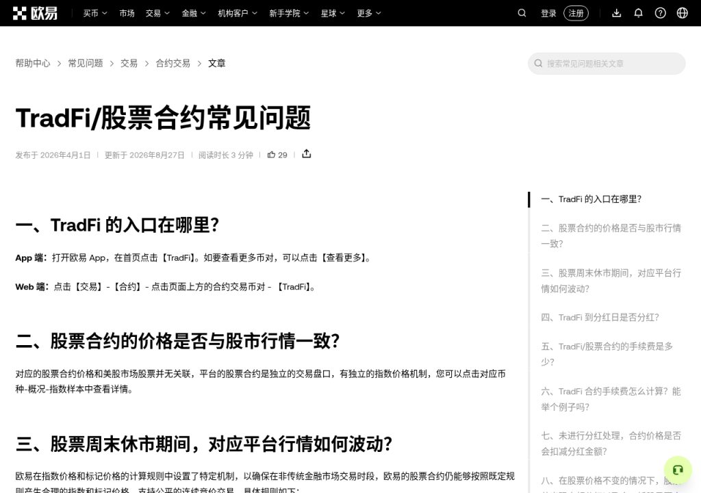This screenshot has width=701, height=493.
Task: Expand the 新手学院 dropdown menu
Action: pyautogui.click(x=290, y=14)
